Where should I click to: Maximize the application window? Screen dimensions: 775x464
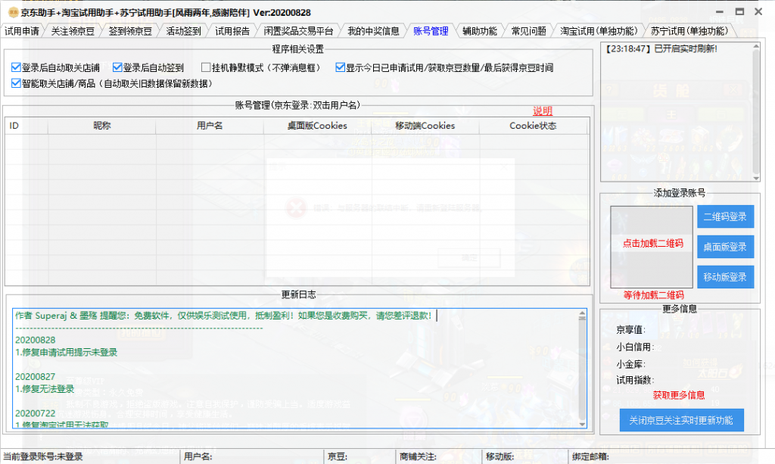point(739,11)
